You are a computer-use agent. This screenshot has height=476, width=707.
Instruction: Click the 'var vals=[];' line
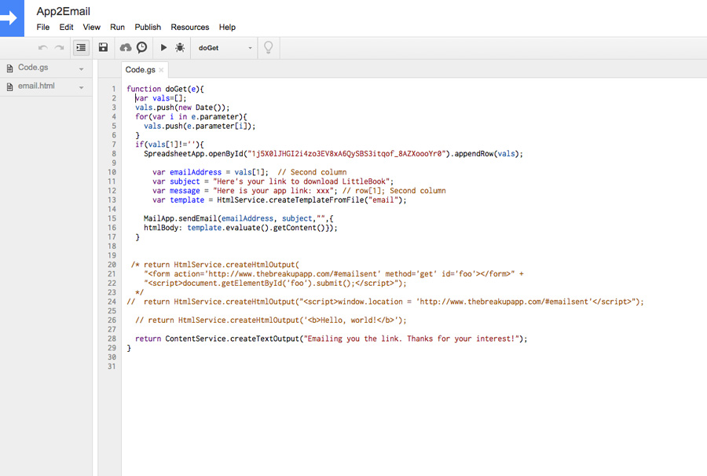(x=160, y=98)
